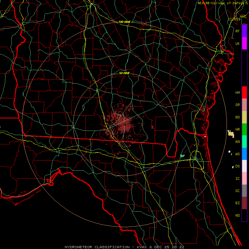Image resolution: width=249 pixels, height=249 pixels.
Task: Click the 50 NMI range ring label
Action: click(x=124, y=73)
